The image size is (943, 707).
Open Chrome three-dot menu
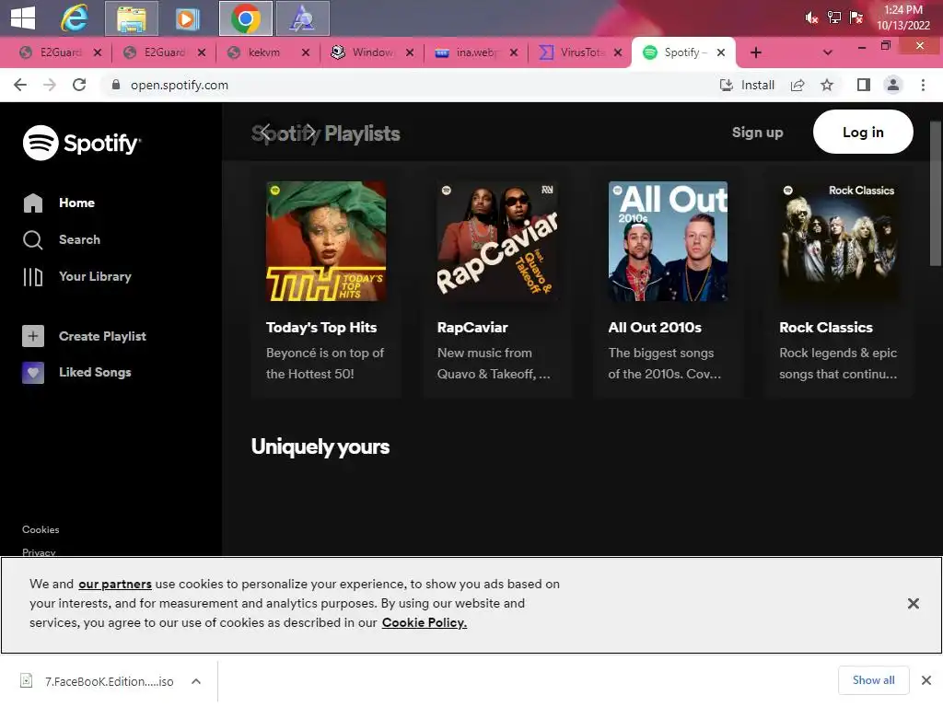(x=923, y=85)
